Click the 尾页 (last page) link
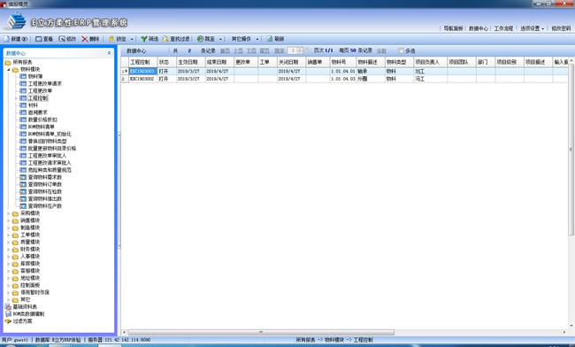Viewport: 575px width, 347px height. click(x=264, y=50)
